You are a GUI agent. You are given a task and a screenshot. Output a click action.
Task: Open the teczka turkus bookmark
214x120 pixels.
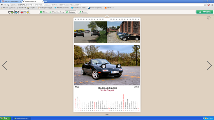pyautogui.click(x=79, y=8)
